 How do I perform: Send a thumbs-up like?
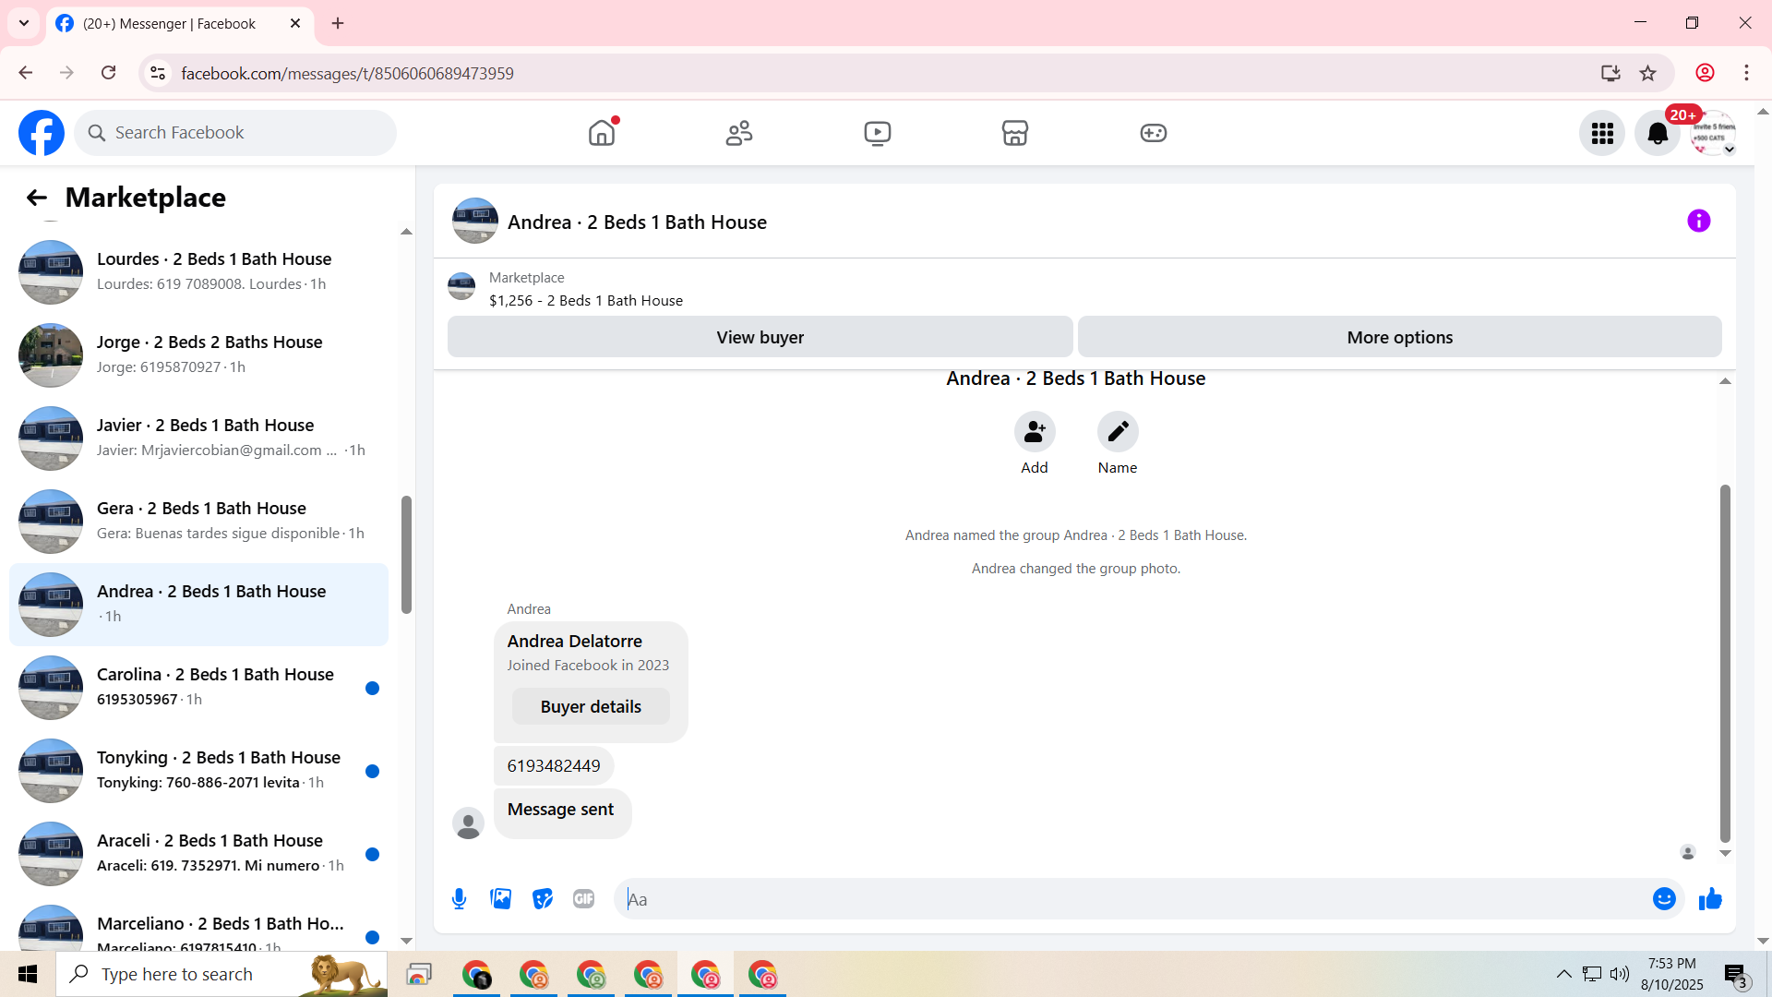1710,899
